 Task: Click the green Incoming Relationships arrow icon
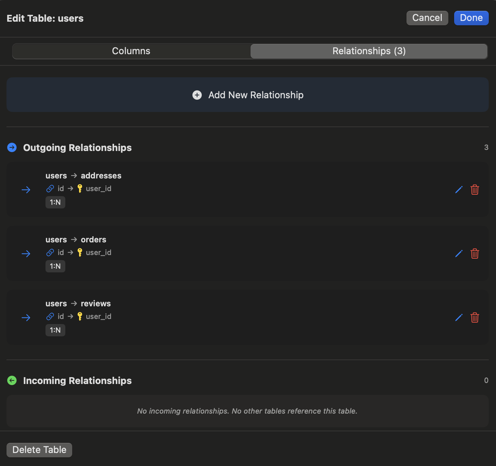click(12, 380)
